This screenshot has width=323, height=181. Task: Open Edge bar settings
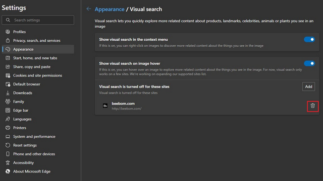tap(38, 110)
